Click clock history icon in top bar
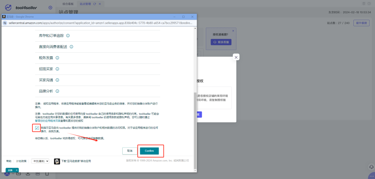This screenshot has width=375, height=179. (x=369, y=4)
